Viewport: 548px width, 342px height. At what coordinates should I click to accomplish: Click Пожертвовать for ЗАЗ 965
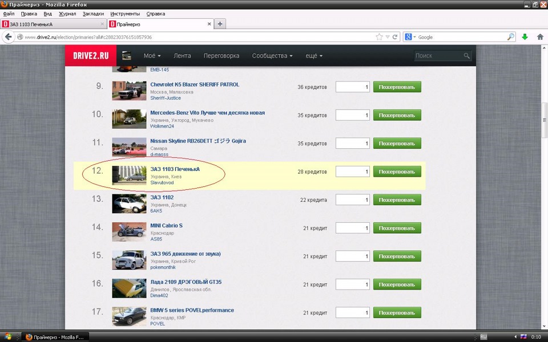(x=397, y=256)
